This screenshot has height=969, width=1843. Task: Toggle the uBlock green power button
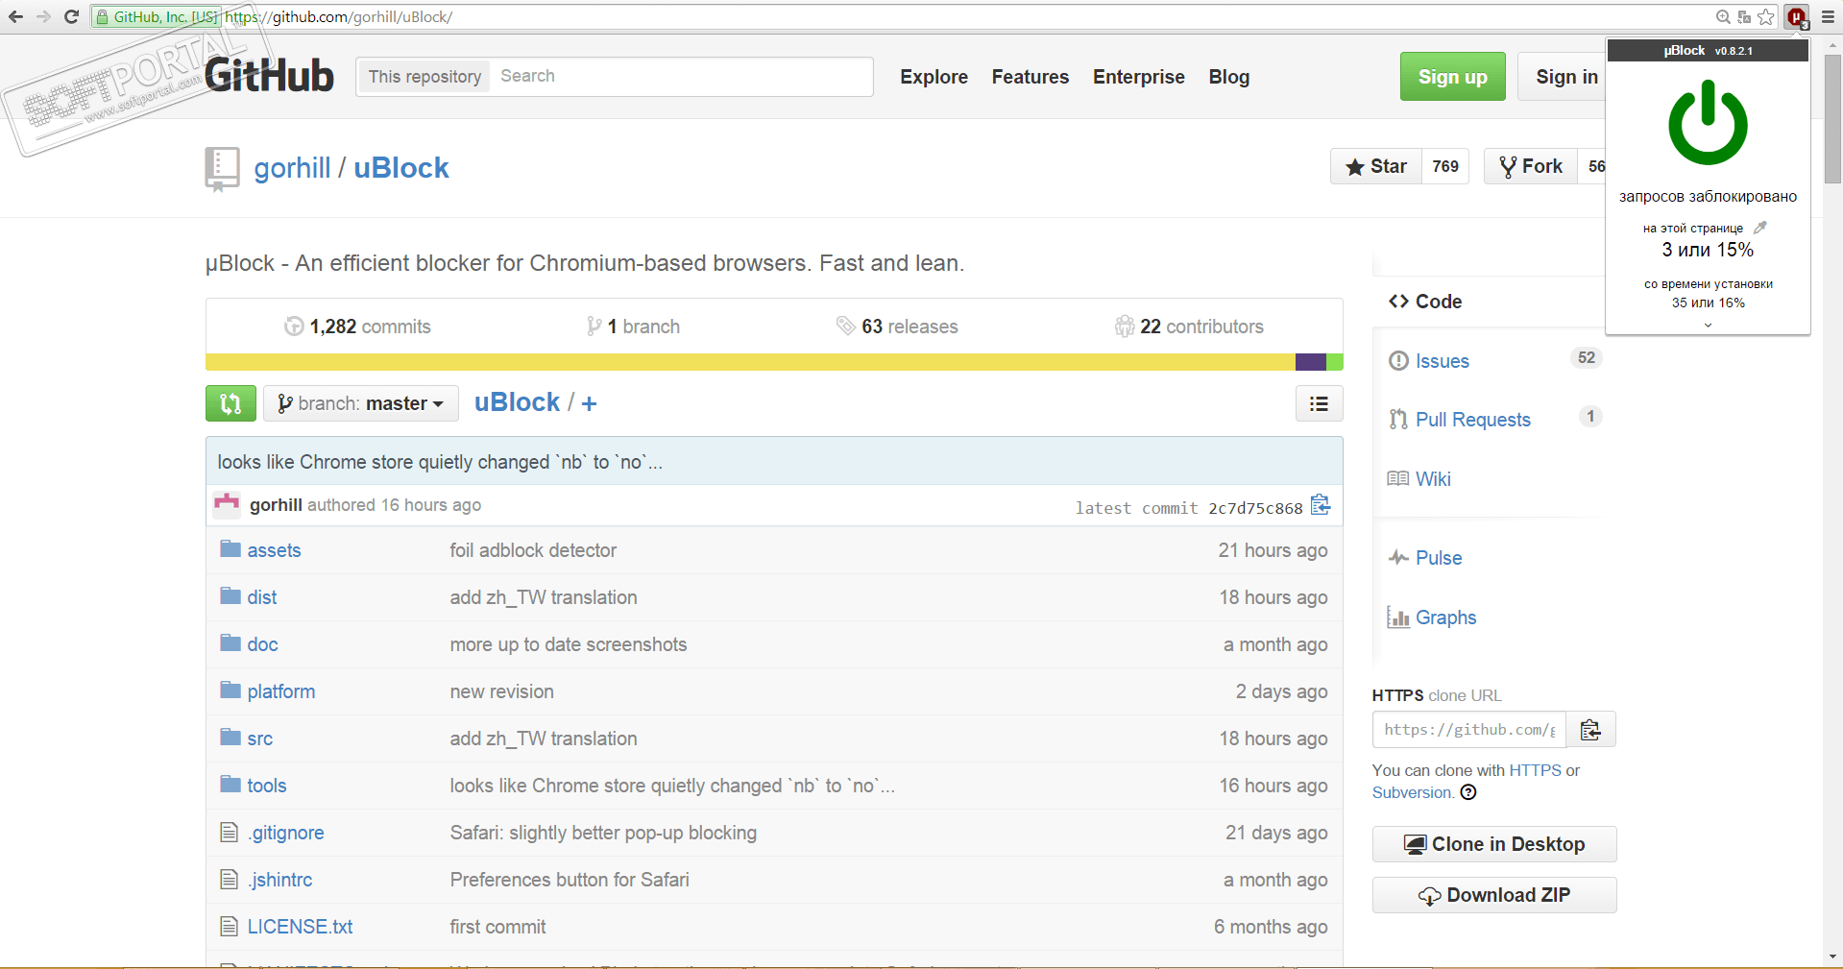[x=1708, y=123]
